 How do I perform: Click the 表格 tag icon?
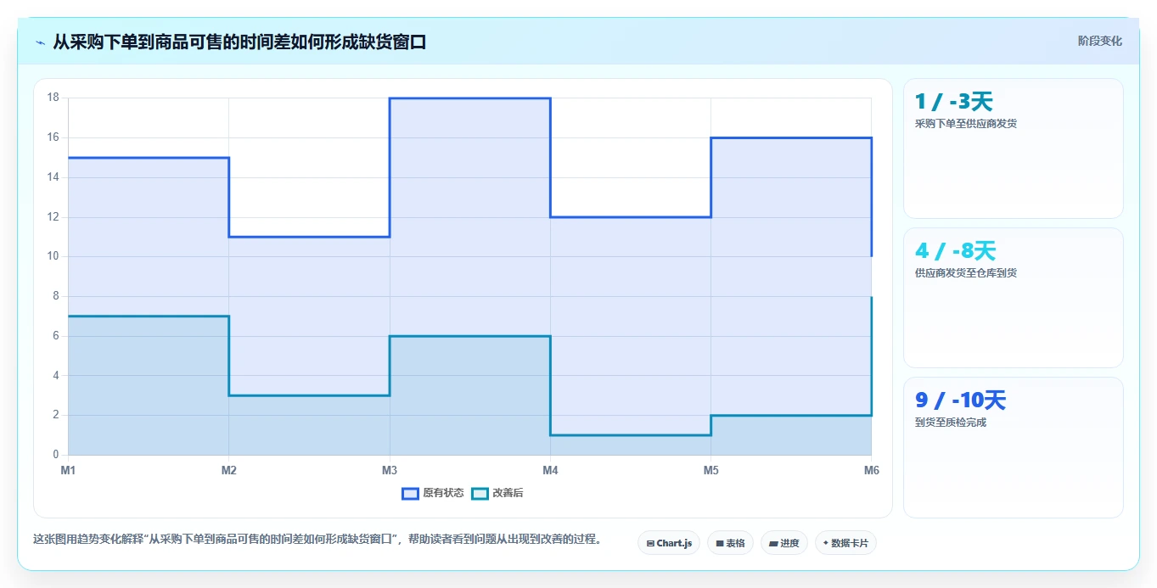pyautogui.click(x=720, y=543)
